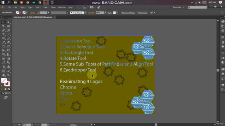Set paint mode to None
Viewport: 225px width, 126px height.
point(9,89)
